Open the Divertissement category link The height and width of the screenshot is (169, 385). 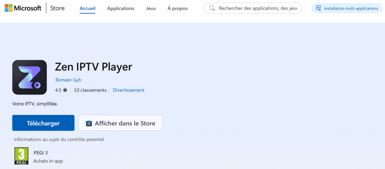point(129,90)
